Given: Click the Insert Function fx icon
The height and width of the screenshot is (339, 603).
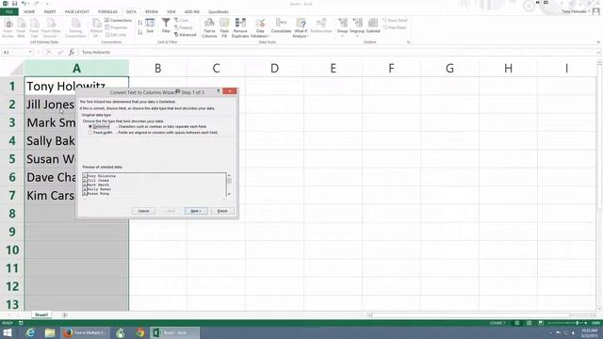Looking at the screenshot, I should tap(72, 52).
